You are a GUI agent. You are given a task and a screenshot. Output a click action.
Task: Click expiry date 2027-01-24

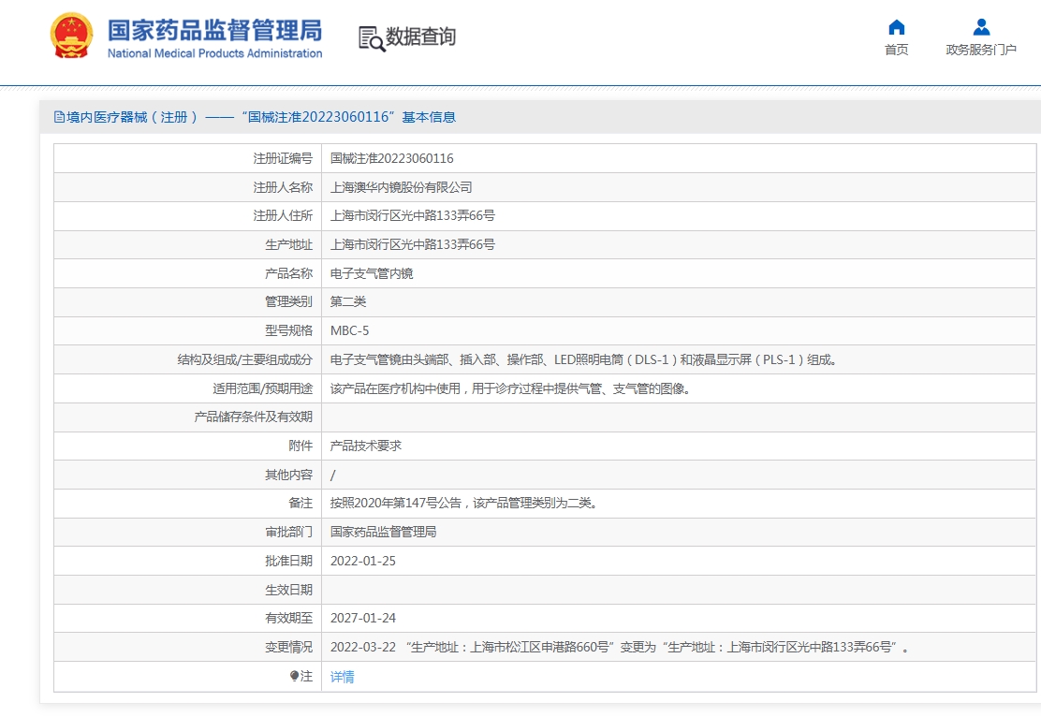(362, 618)
